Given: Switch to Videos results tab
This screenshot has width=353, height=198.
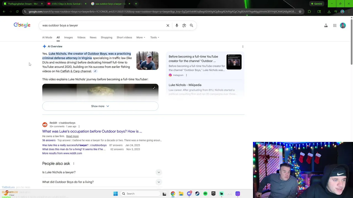Looking at the screenshot, I should 81,37.
